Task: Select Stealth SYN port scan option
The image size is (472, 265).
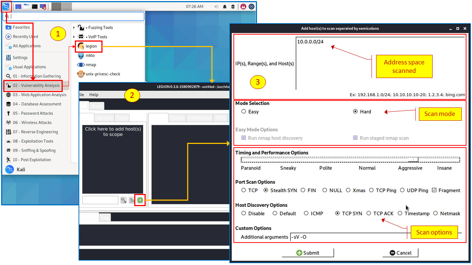Action: tap(266, 190)
